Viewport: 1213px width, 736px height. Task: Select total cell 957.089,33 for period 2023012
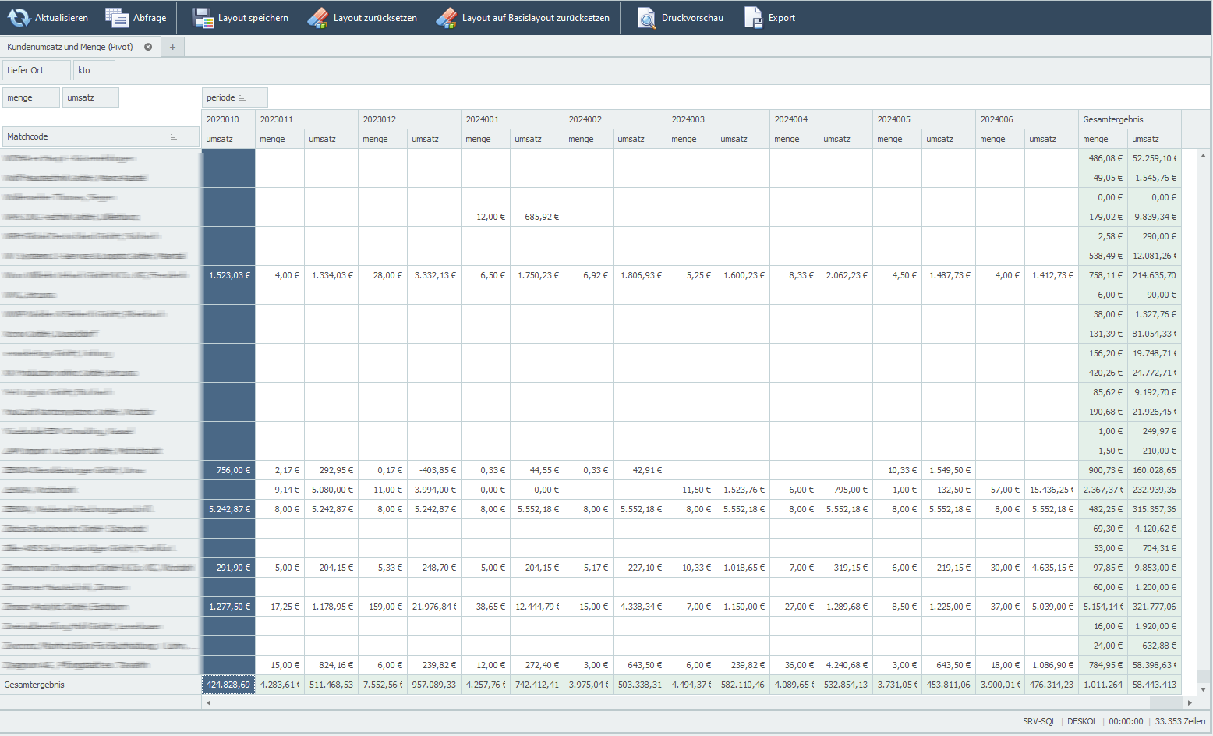434,685
